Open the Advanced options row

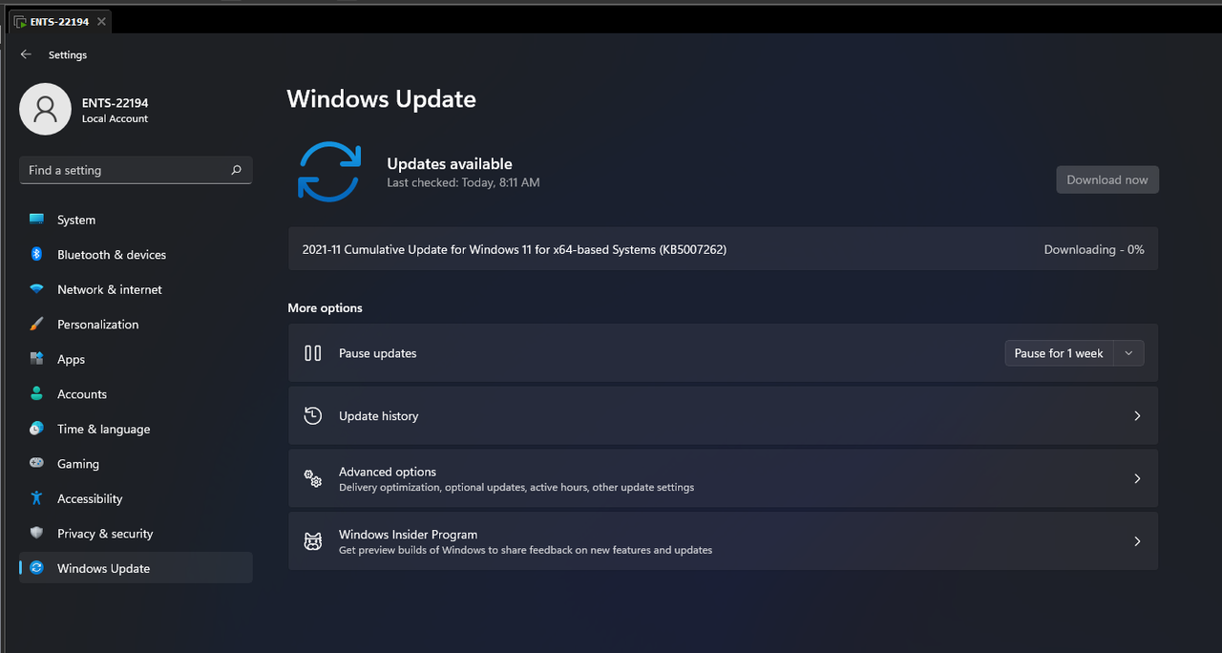723,478
